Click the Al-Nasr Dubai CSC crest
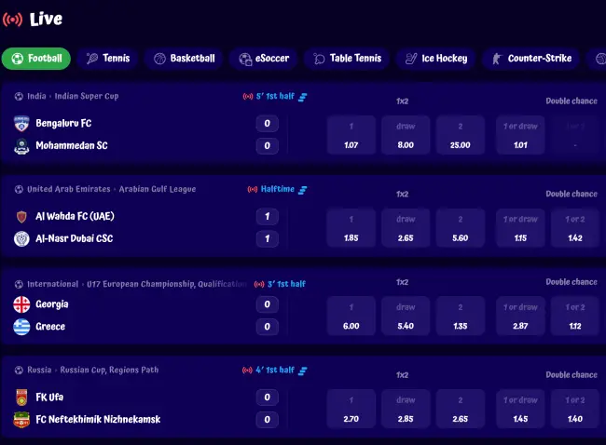Screen dimensions: 606x445 21,239
